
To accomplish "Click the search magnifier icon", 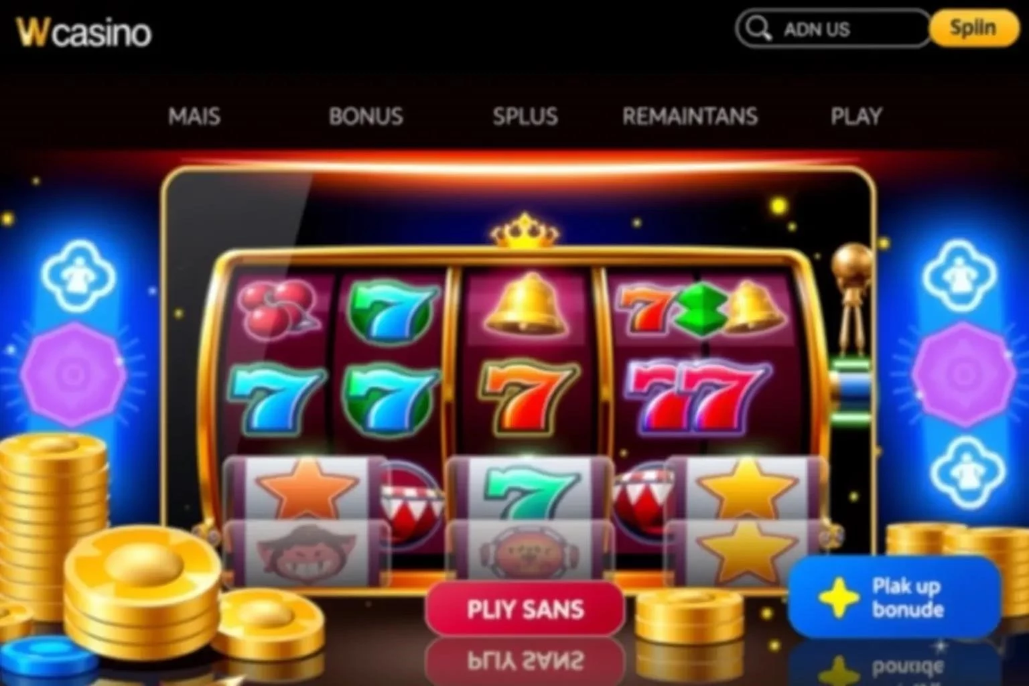I will click(x=759, y=29).
